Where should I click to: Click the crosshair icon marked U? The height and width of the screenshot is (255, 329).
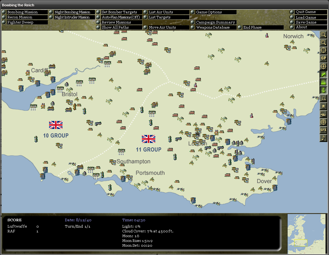(x=323, y=122)
